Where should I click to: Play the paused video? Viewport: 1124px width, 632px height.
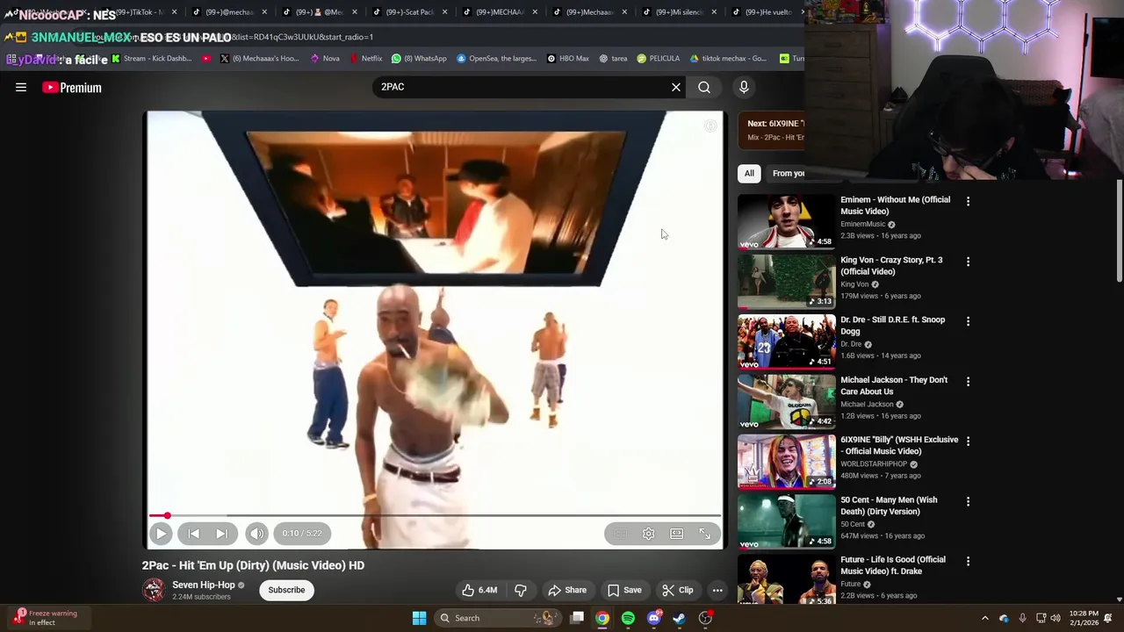coord(161,533)
